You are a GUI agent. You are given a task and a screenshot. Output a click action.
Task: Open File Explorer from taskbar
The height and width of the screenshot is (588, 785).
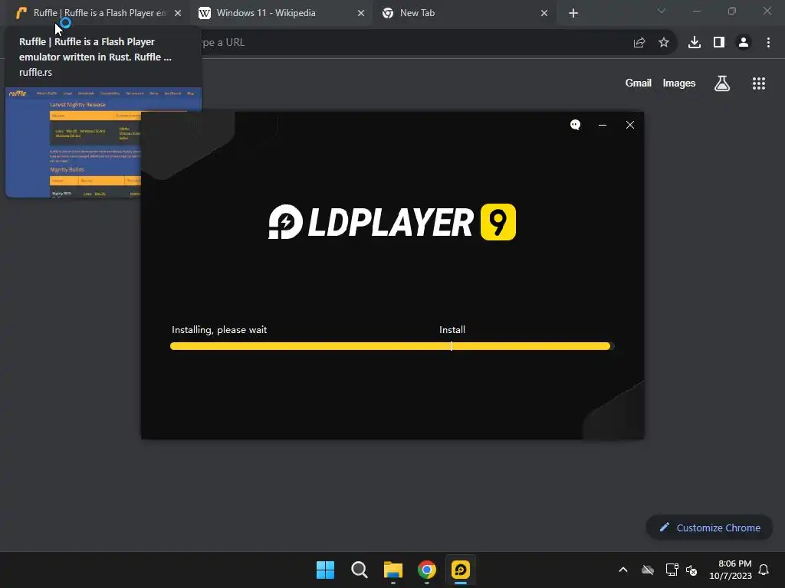pyautogui.click(x=393, y=570)
